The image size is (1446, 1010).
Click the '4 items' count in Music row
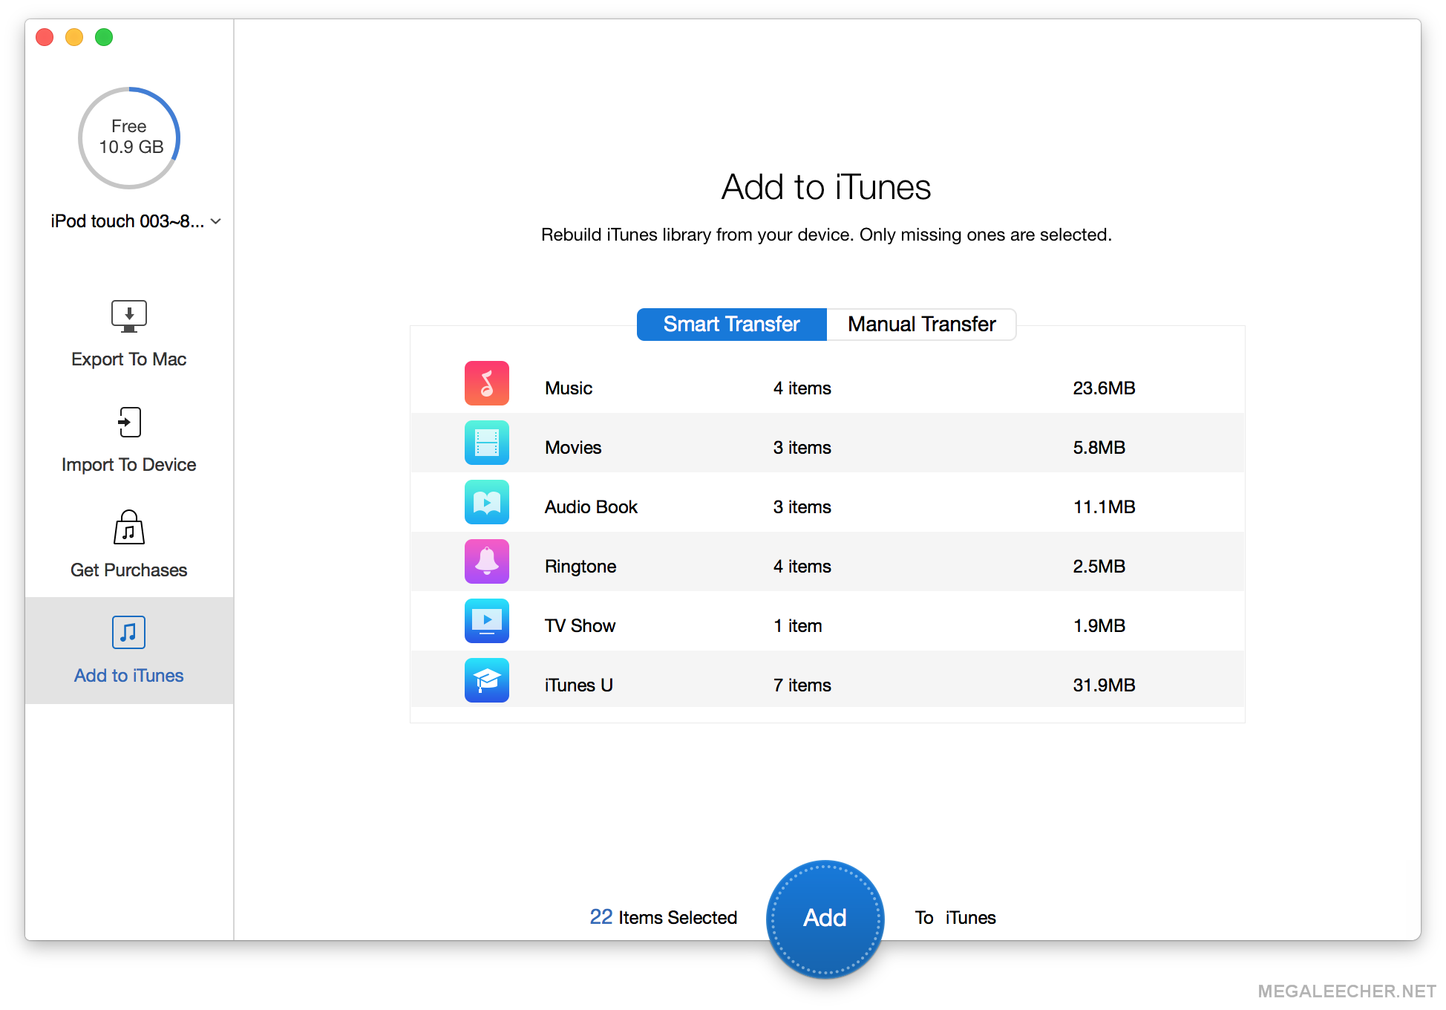pos(802,388)
